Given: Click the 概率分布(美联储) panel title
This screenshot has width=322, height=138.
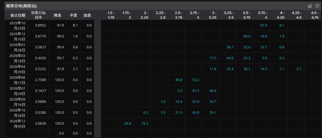Looking at the screenshot, I should tap(21, 6).
